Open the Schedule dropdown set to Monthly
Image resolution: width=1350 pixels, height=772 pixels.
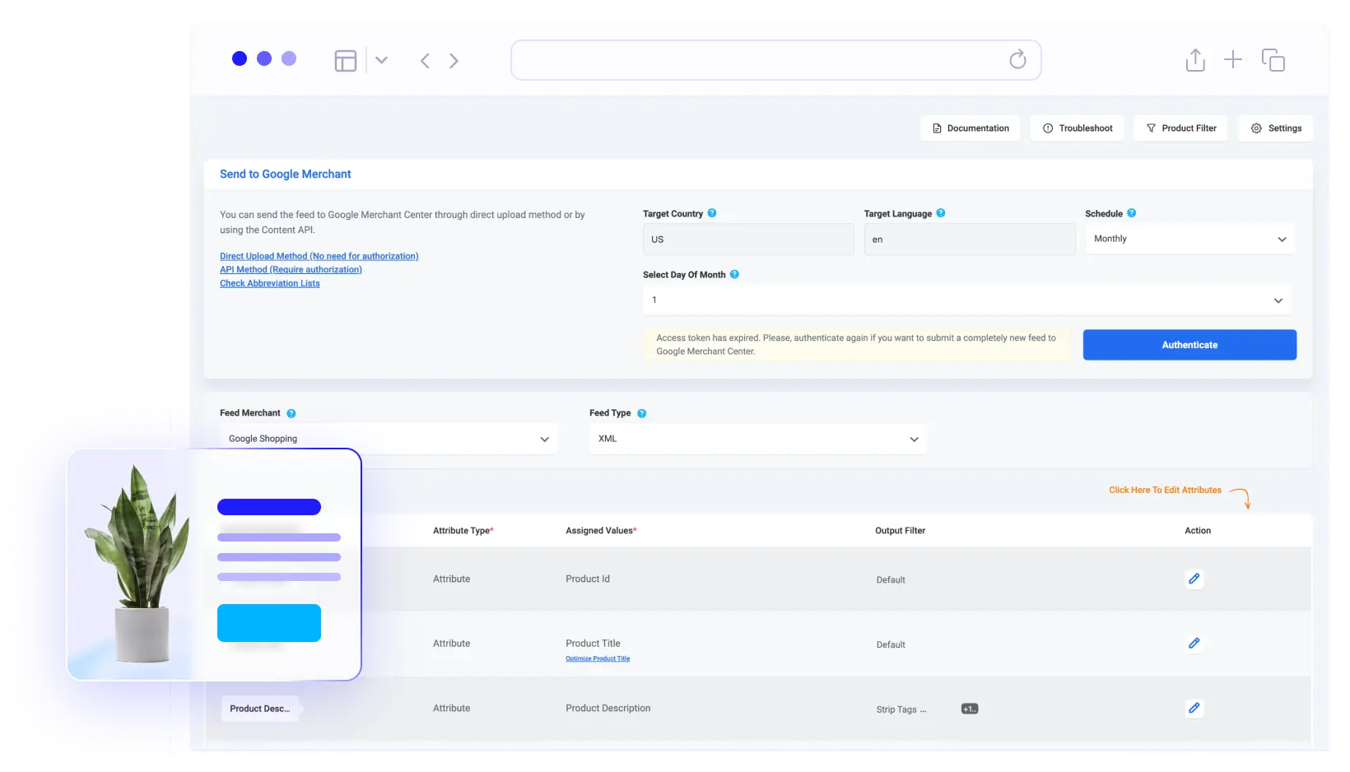coord(1190,239)
